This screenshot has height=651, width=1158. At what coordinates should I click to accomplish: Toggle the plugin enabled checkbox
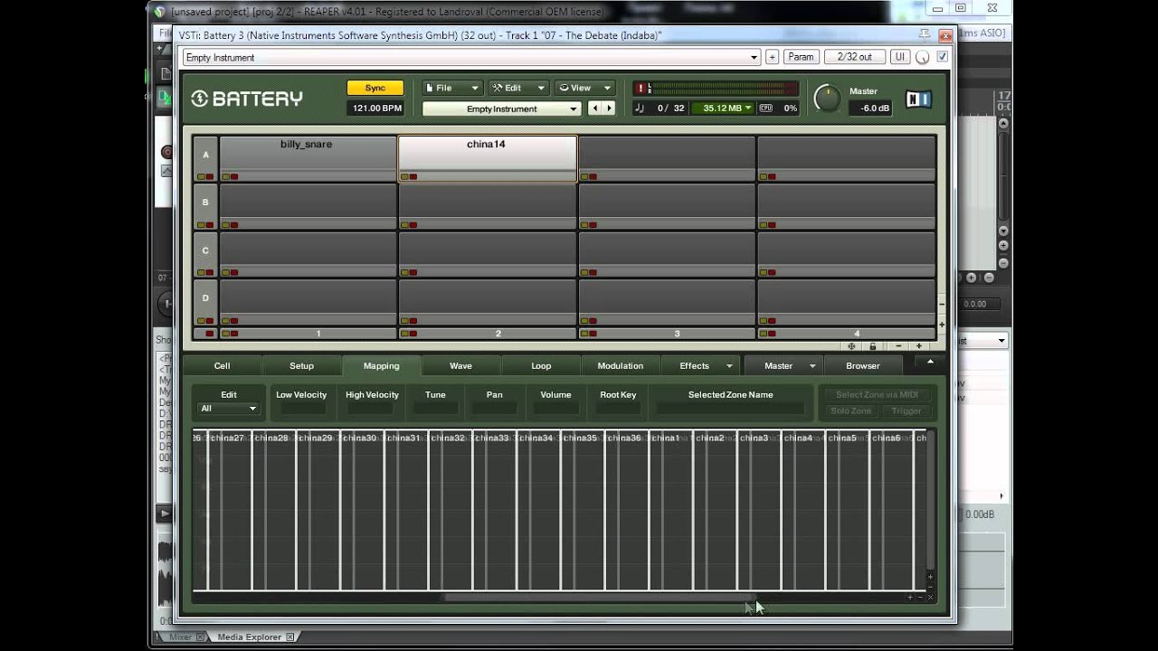tap(943, 57)
